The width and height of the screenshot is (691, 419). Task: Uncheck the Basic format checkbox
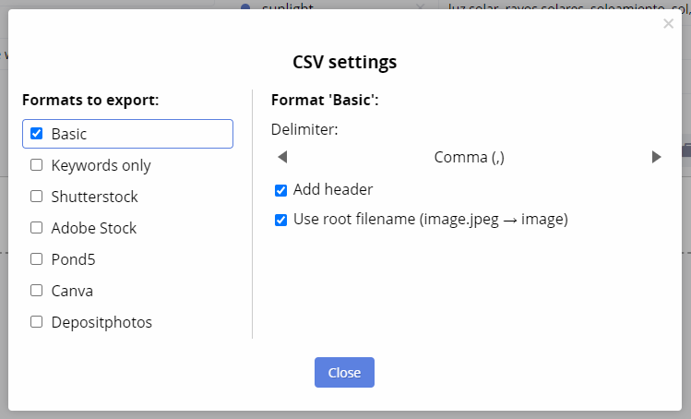click(x=36, y=133)
